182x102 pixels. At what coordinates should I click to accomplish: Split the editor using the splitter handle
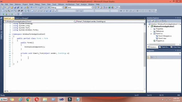(145, 24)
